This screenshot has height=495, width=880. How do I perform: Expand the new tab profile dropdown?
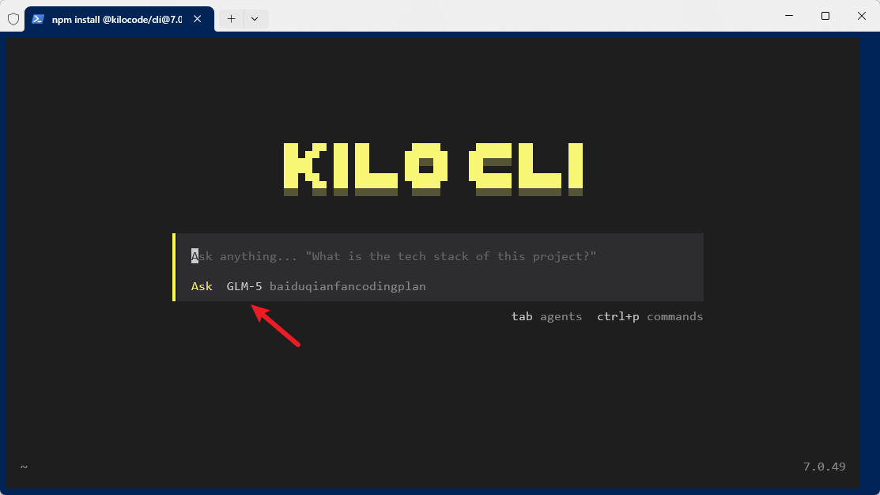point(255,18)
